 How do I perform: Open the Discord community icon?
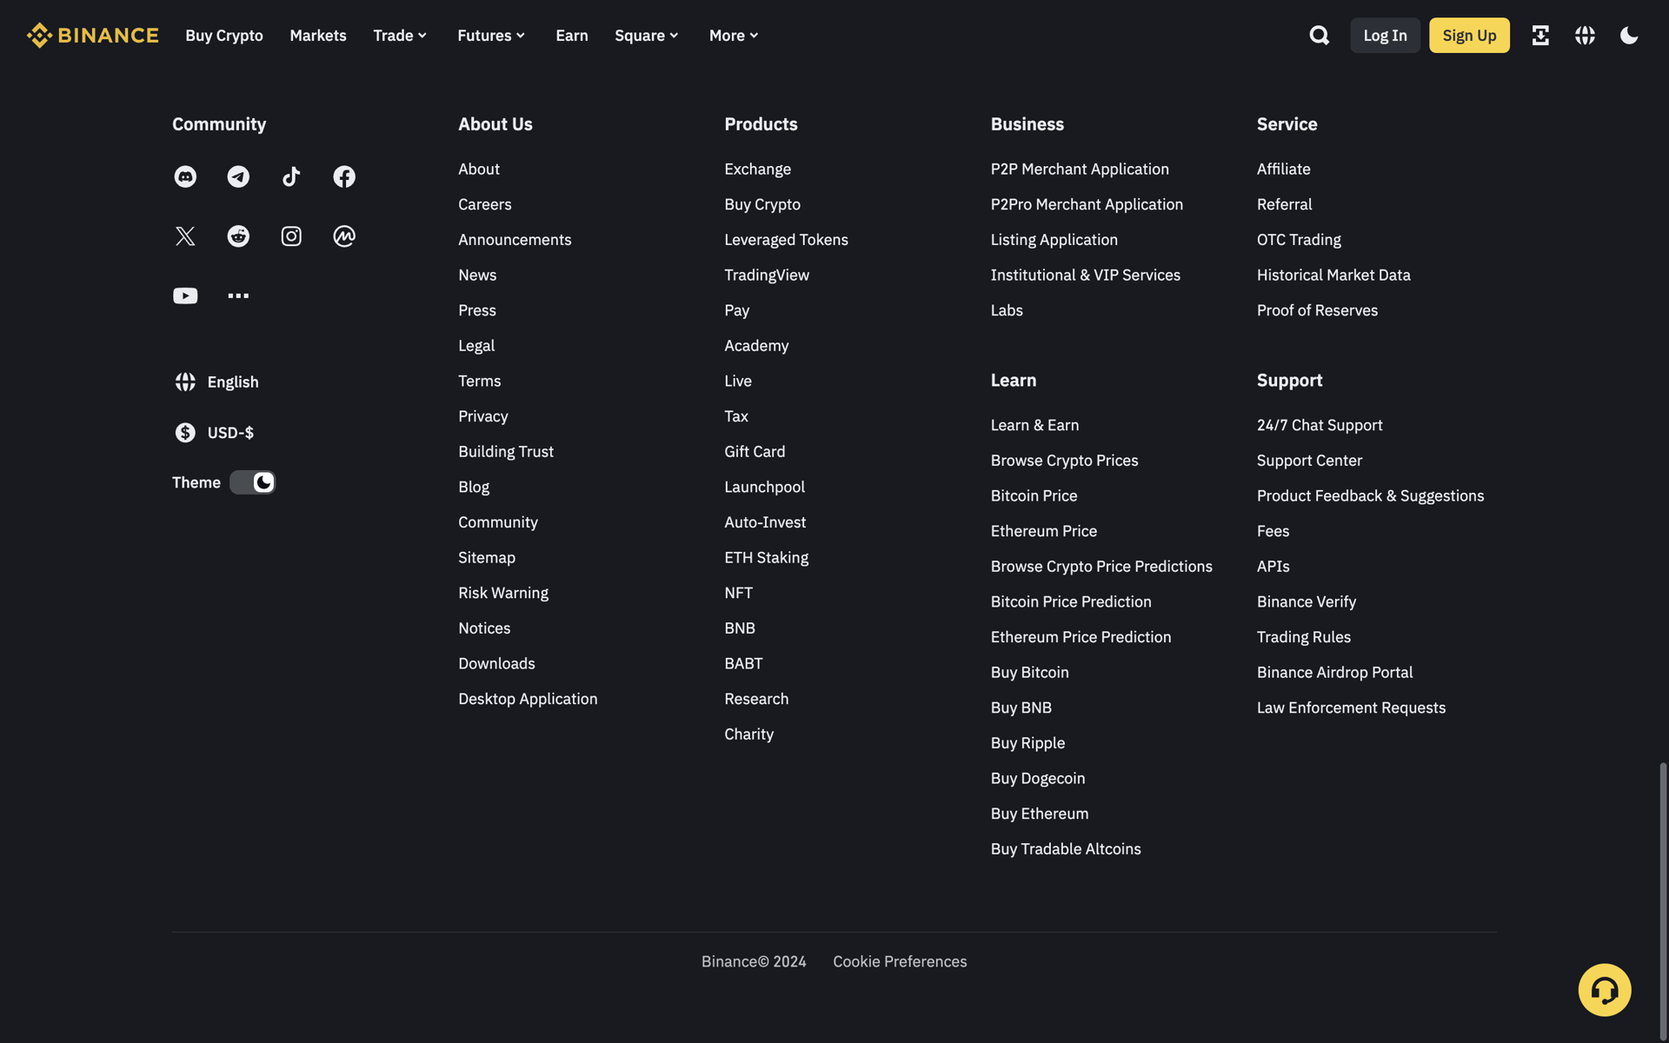[185, 176]
